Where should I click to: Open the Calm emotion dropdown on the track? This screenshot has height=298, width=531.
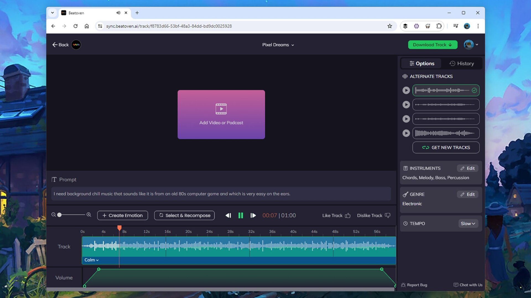coord(92,260)
